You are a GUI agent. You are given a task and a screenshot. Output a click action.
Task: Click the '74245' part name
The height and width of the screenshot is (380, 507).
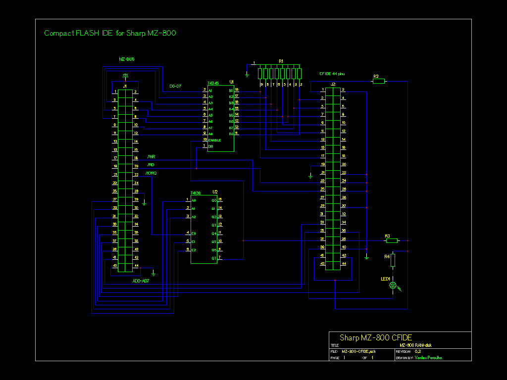tap(213, 83)
